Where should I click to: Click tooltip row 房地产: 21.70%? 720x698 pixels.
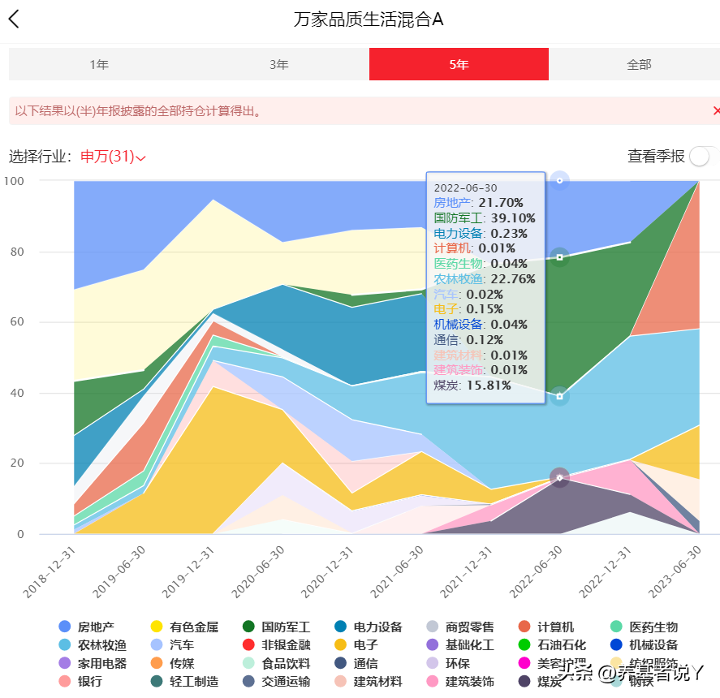478,203
